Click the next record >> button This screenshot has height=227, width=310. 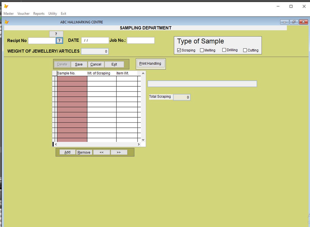[119, 152]
